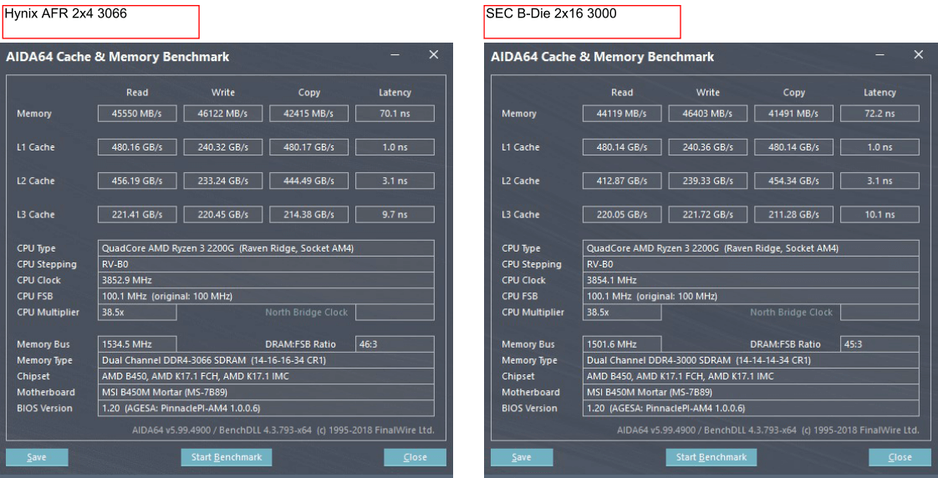The width and height of the screenshot is (938, 478).
Task: Click Start Benchmark in the right AIDA64 window
Action: pos(711,457)
